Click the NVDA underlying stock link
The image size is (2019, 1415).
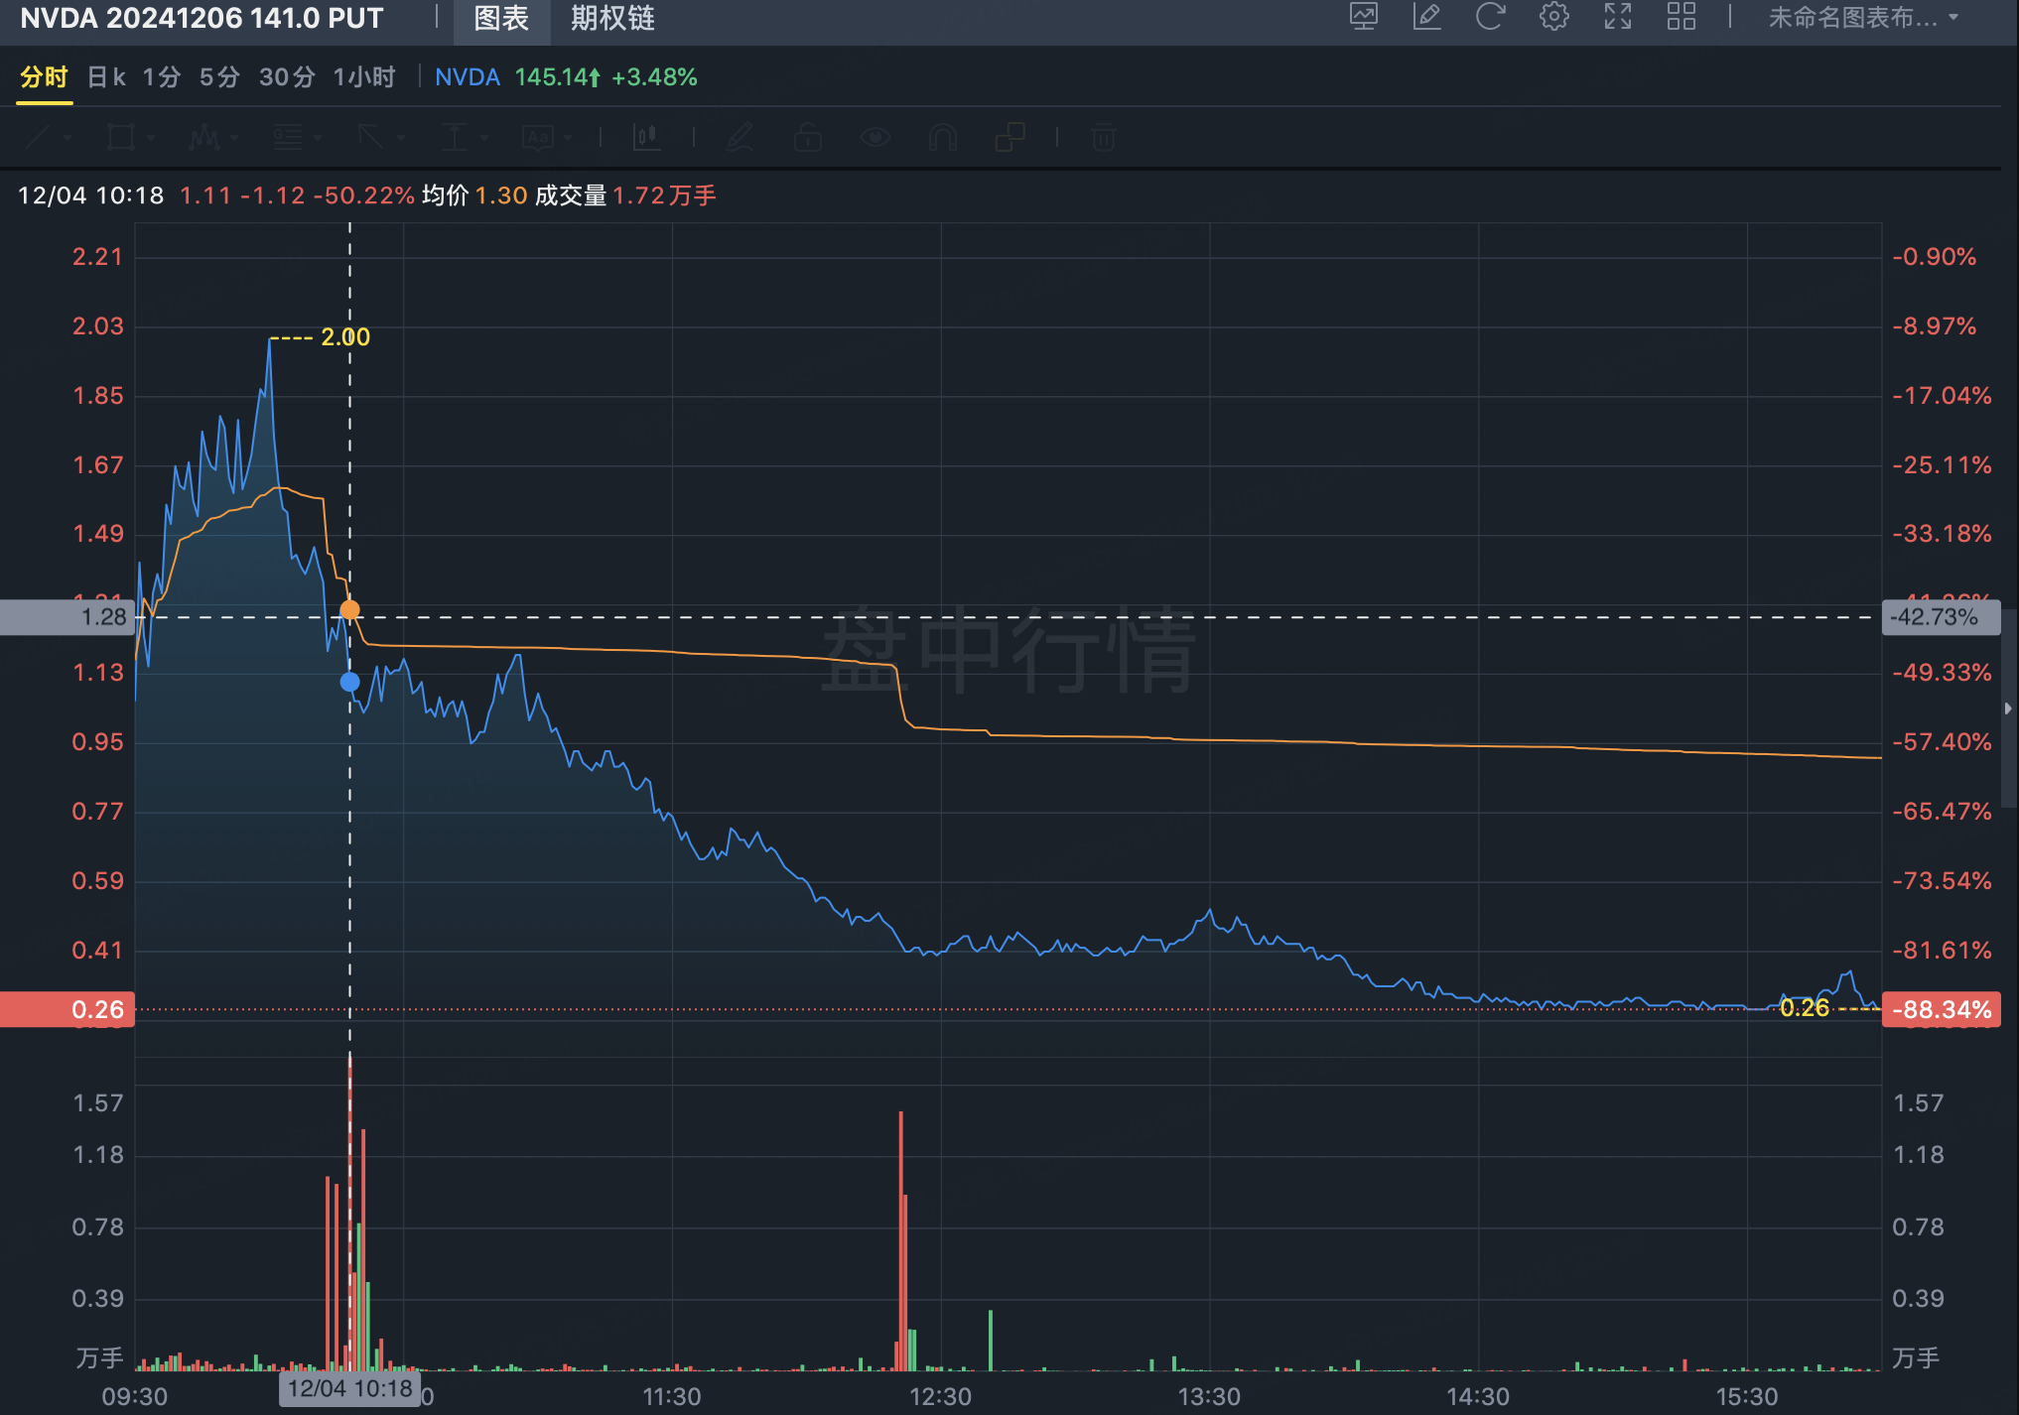[x=467, y=77]
